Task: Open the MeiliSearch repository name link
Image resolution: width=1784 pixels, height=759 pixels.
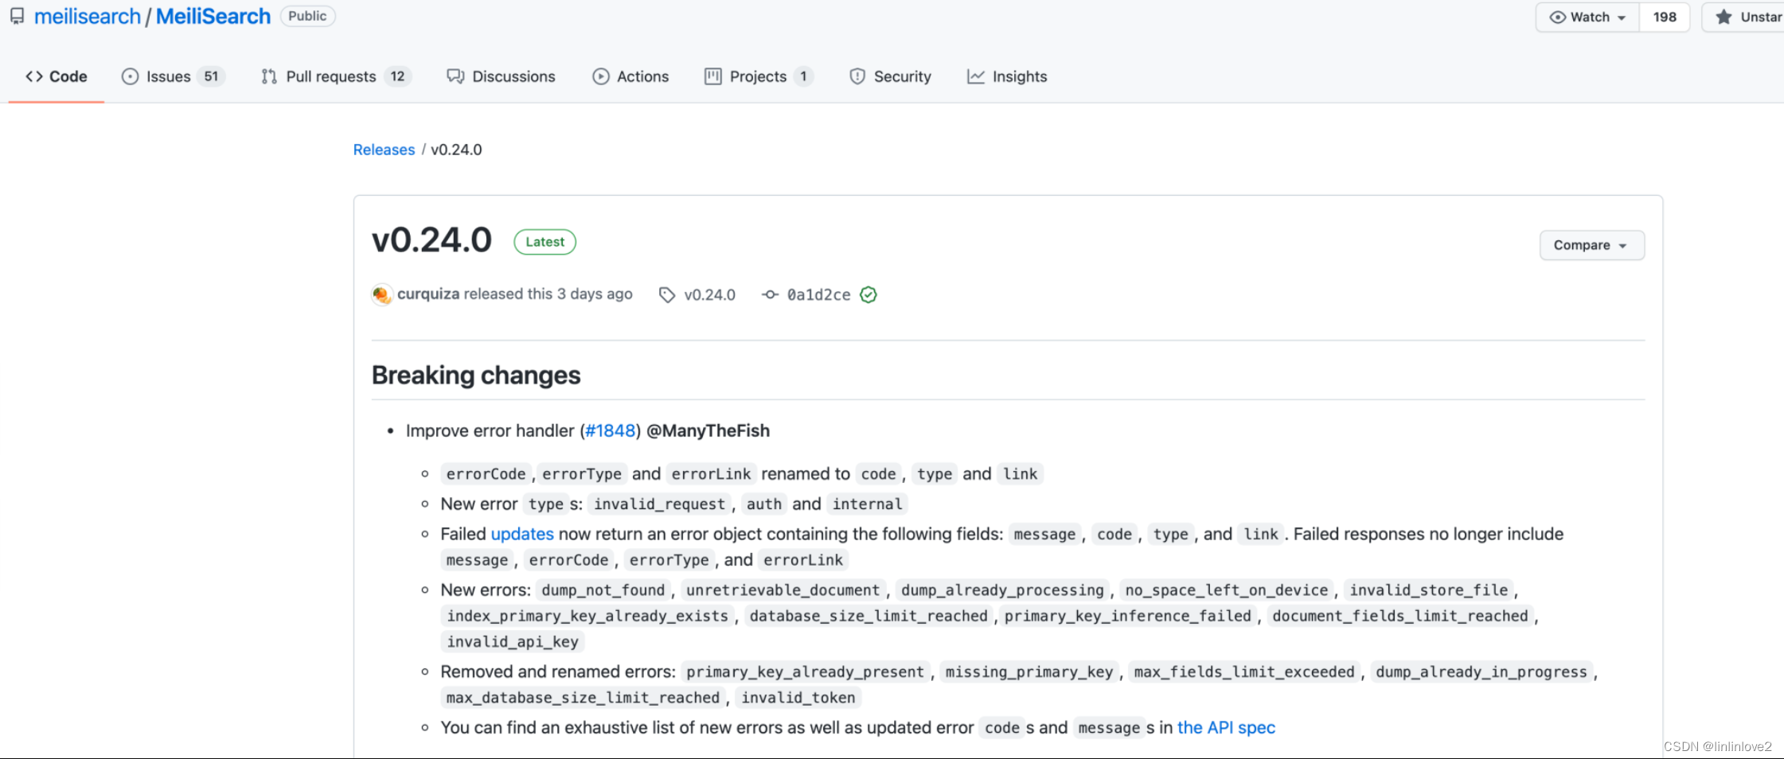Action: coord(213,16)
